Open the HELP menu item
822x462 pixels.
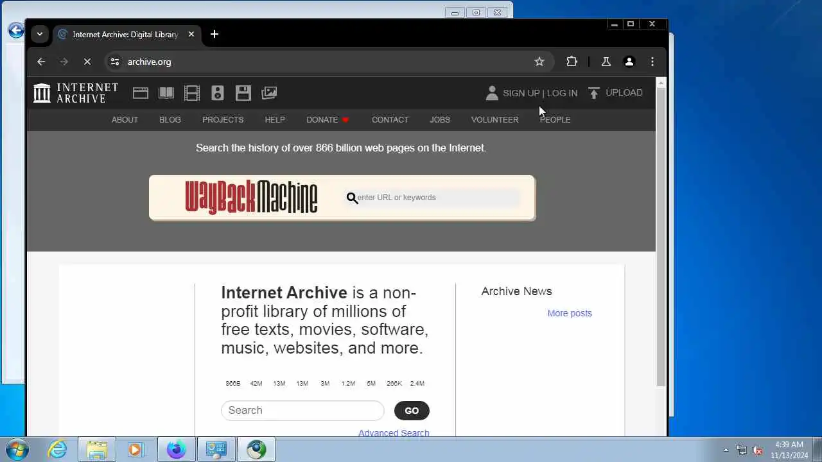pos(275,120)
